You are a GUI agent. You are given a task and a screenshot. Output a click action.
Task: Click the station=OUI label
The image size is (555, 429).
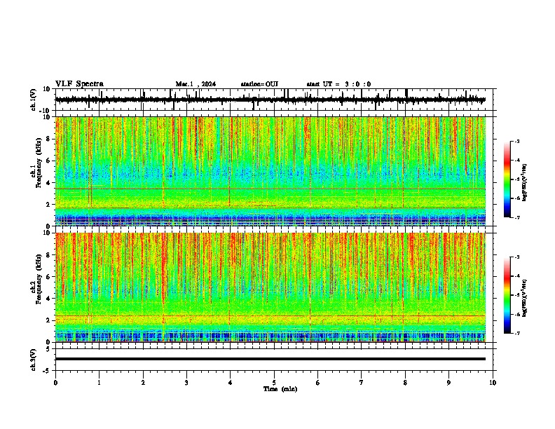click(259, 84)
